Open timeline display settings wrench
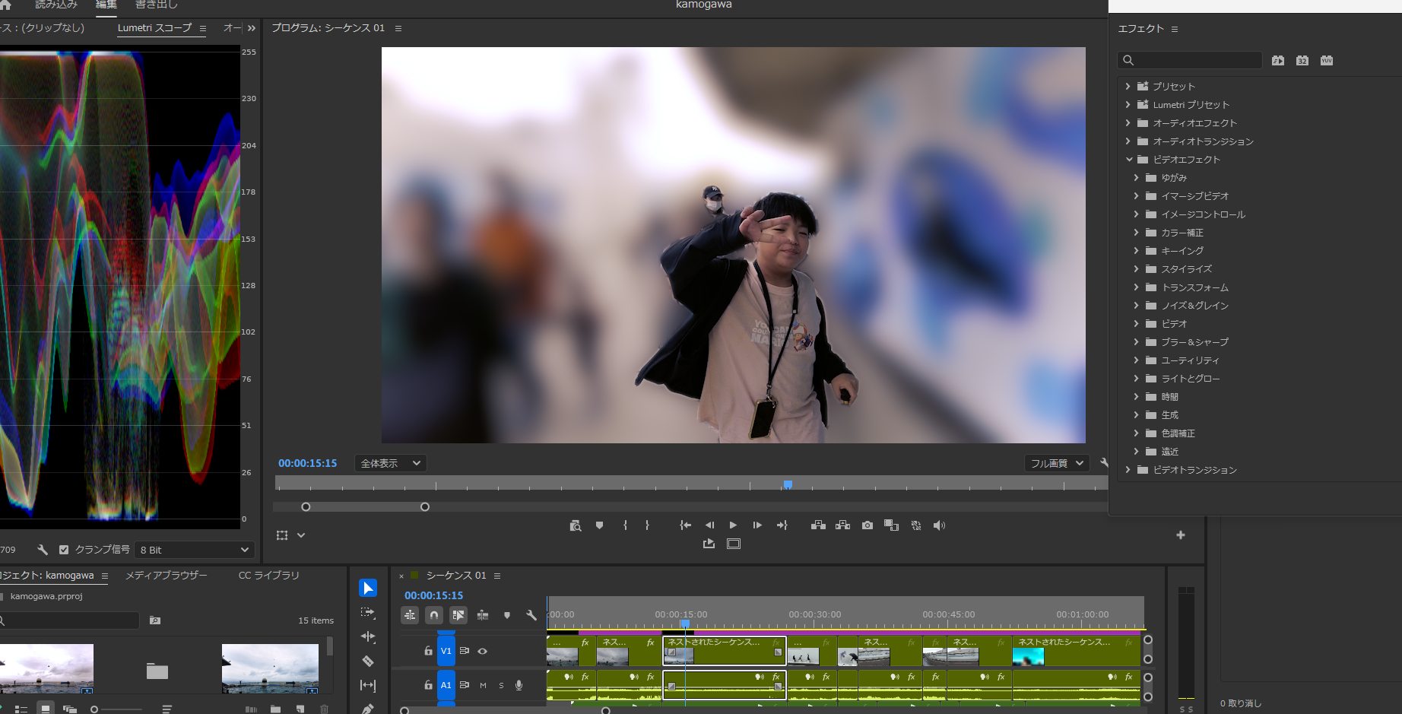The width and height of the screenshot is (1402, 714). 531,615
